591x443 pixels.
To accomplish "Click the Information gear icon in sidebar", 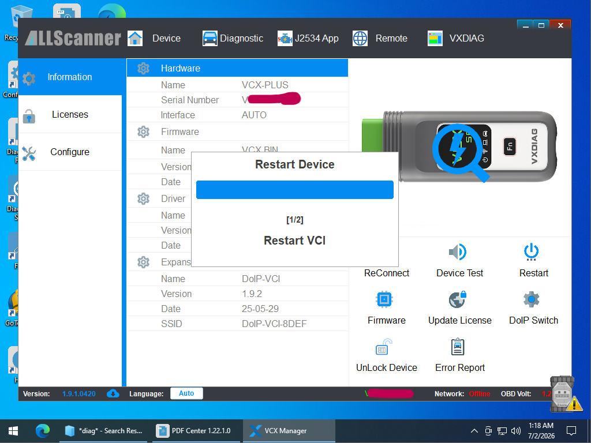I will pos(29,78).
